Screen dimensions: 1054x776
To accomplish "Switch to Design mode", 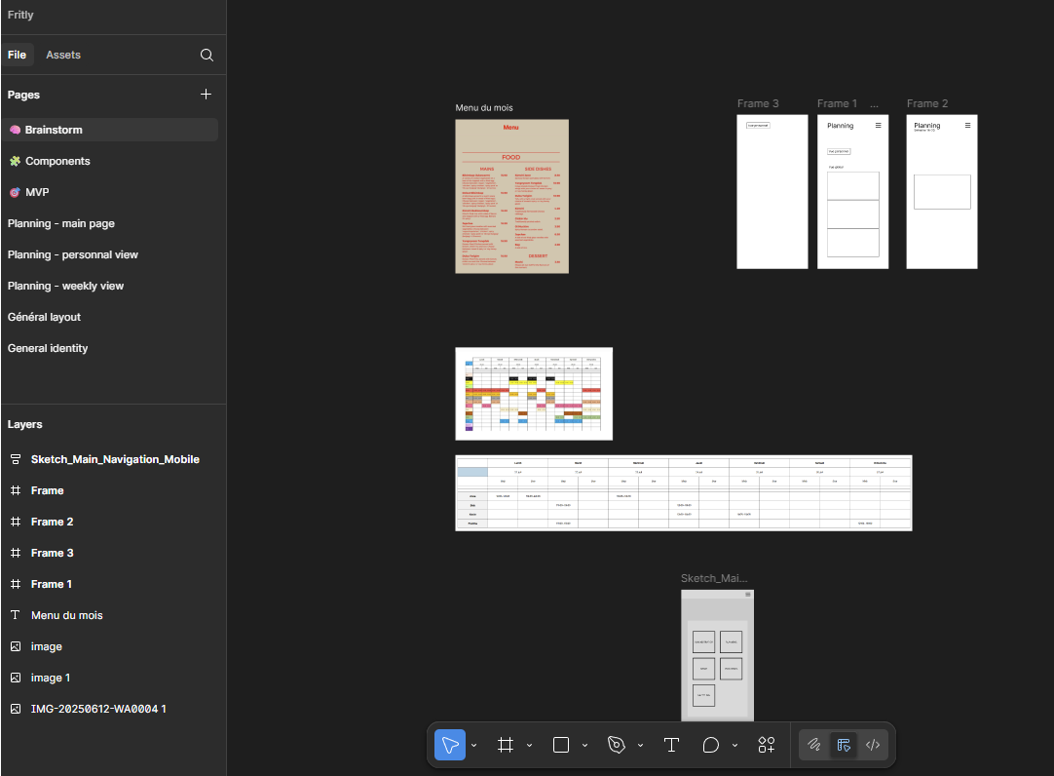I will click(844, 745).
